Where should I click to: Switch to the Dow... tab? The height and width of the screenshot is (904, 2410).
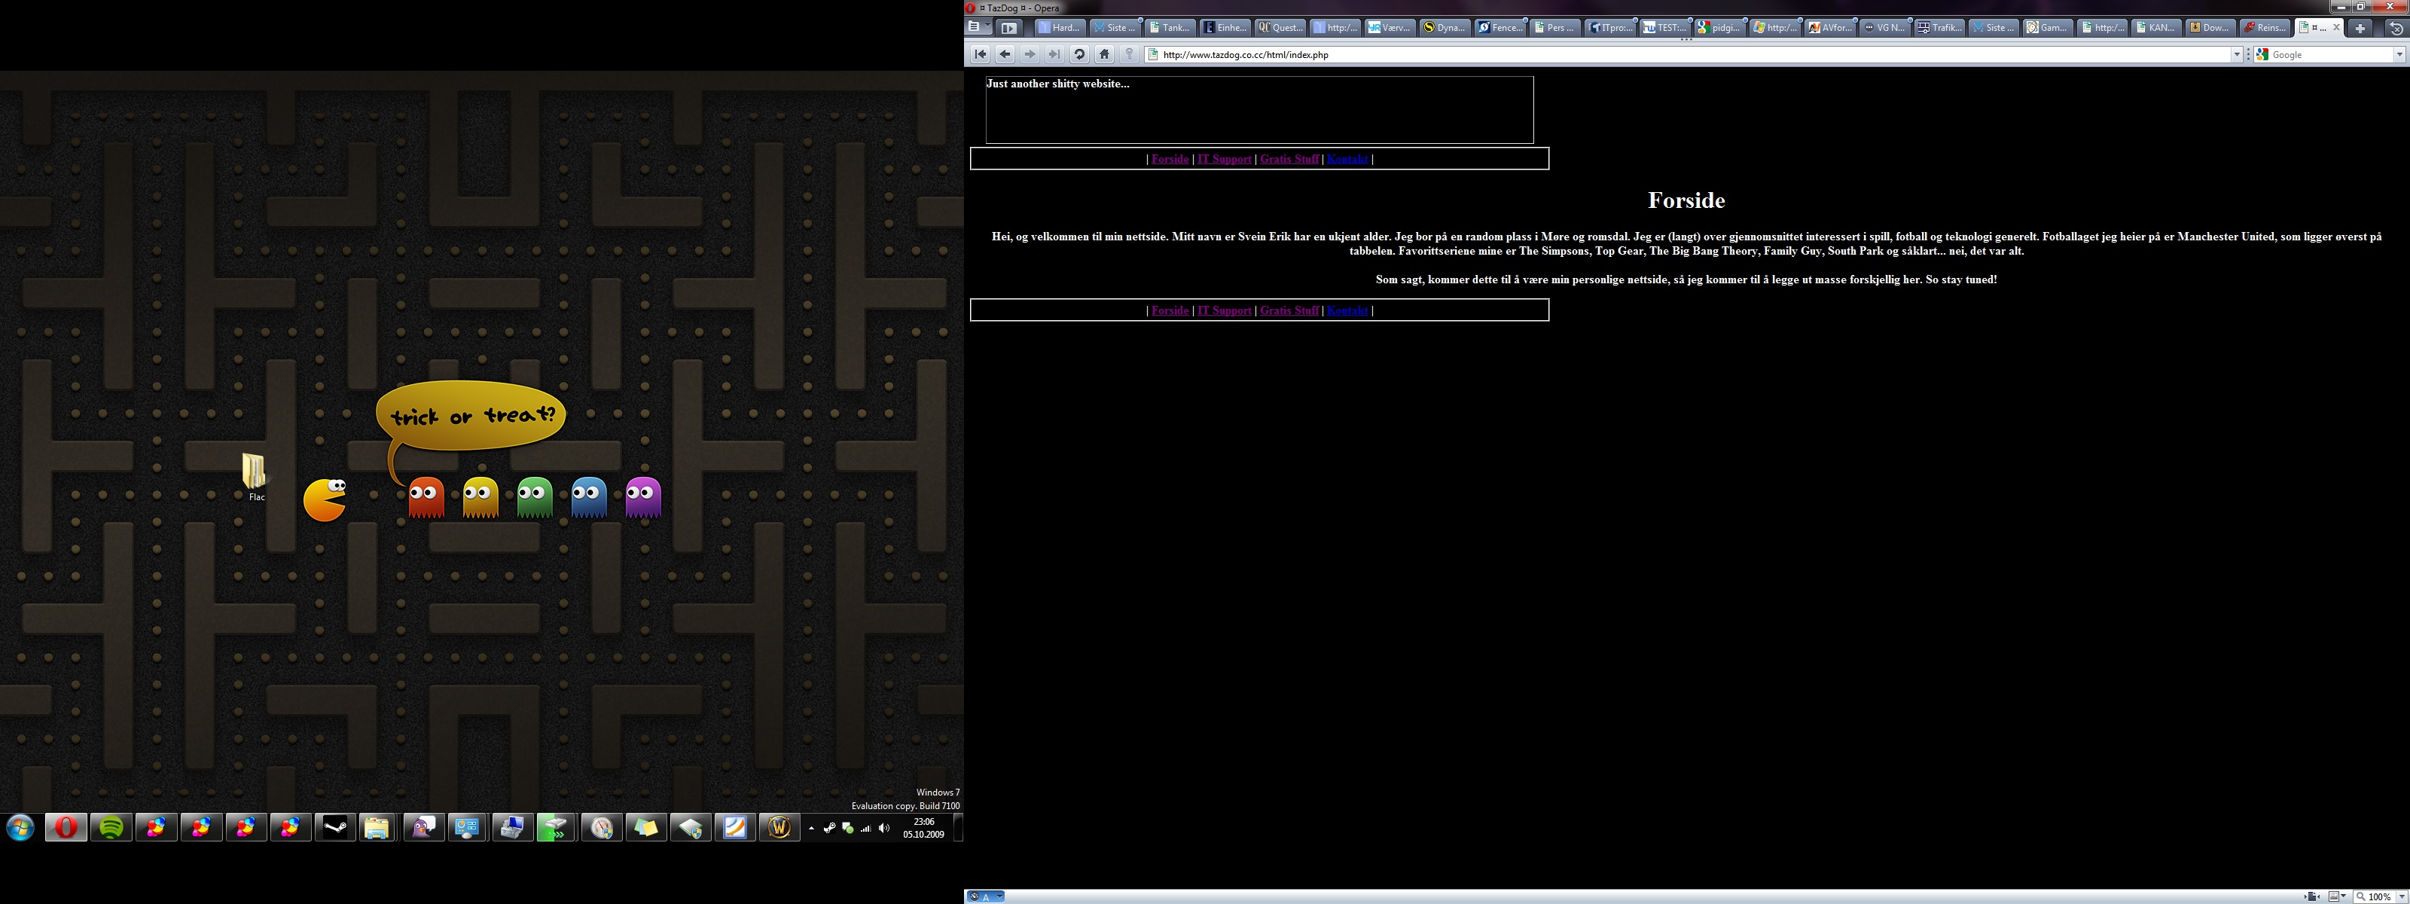tap(2210, 28)
